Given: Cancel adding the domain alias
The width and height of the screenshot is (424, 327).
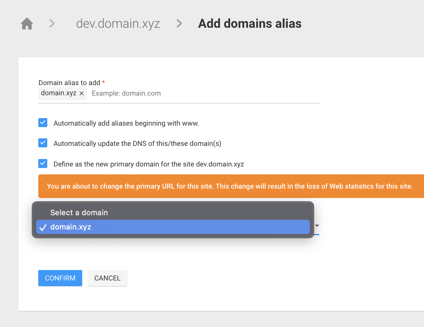Looking at the screenshot, I should point(107,278).
